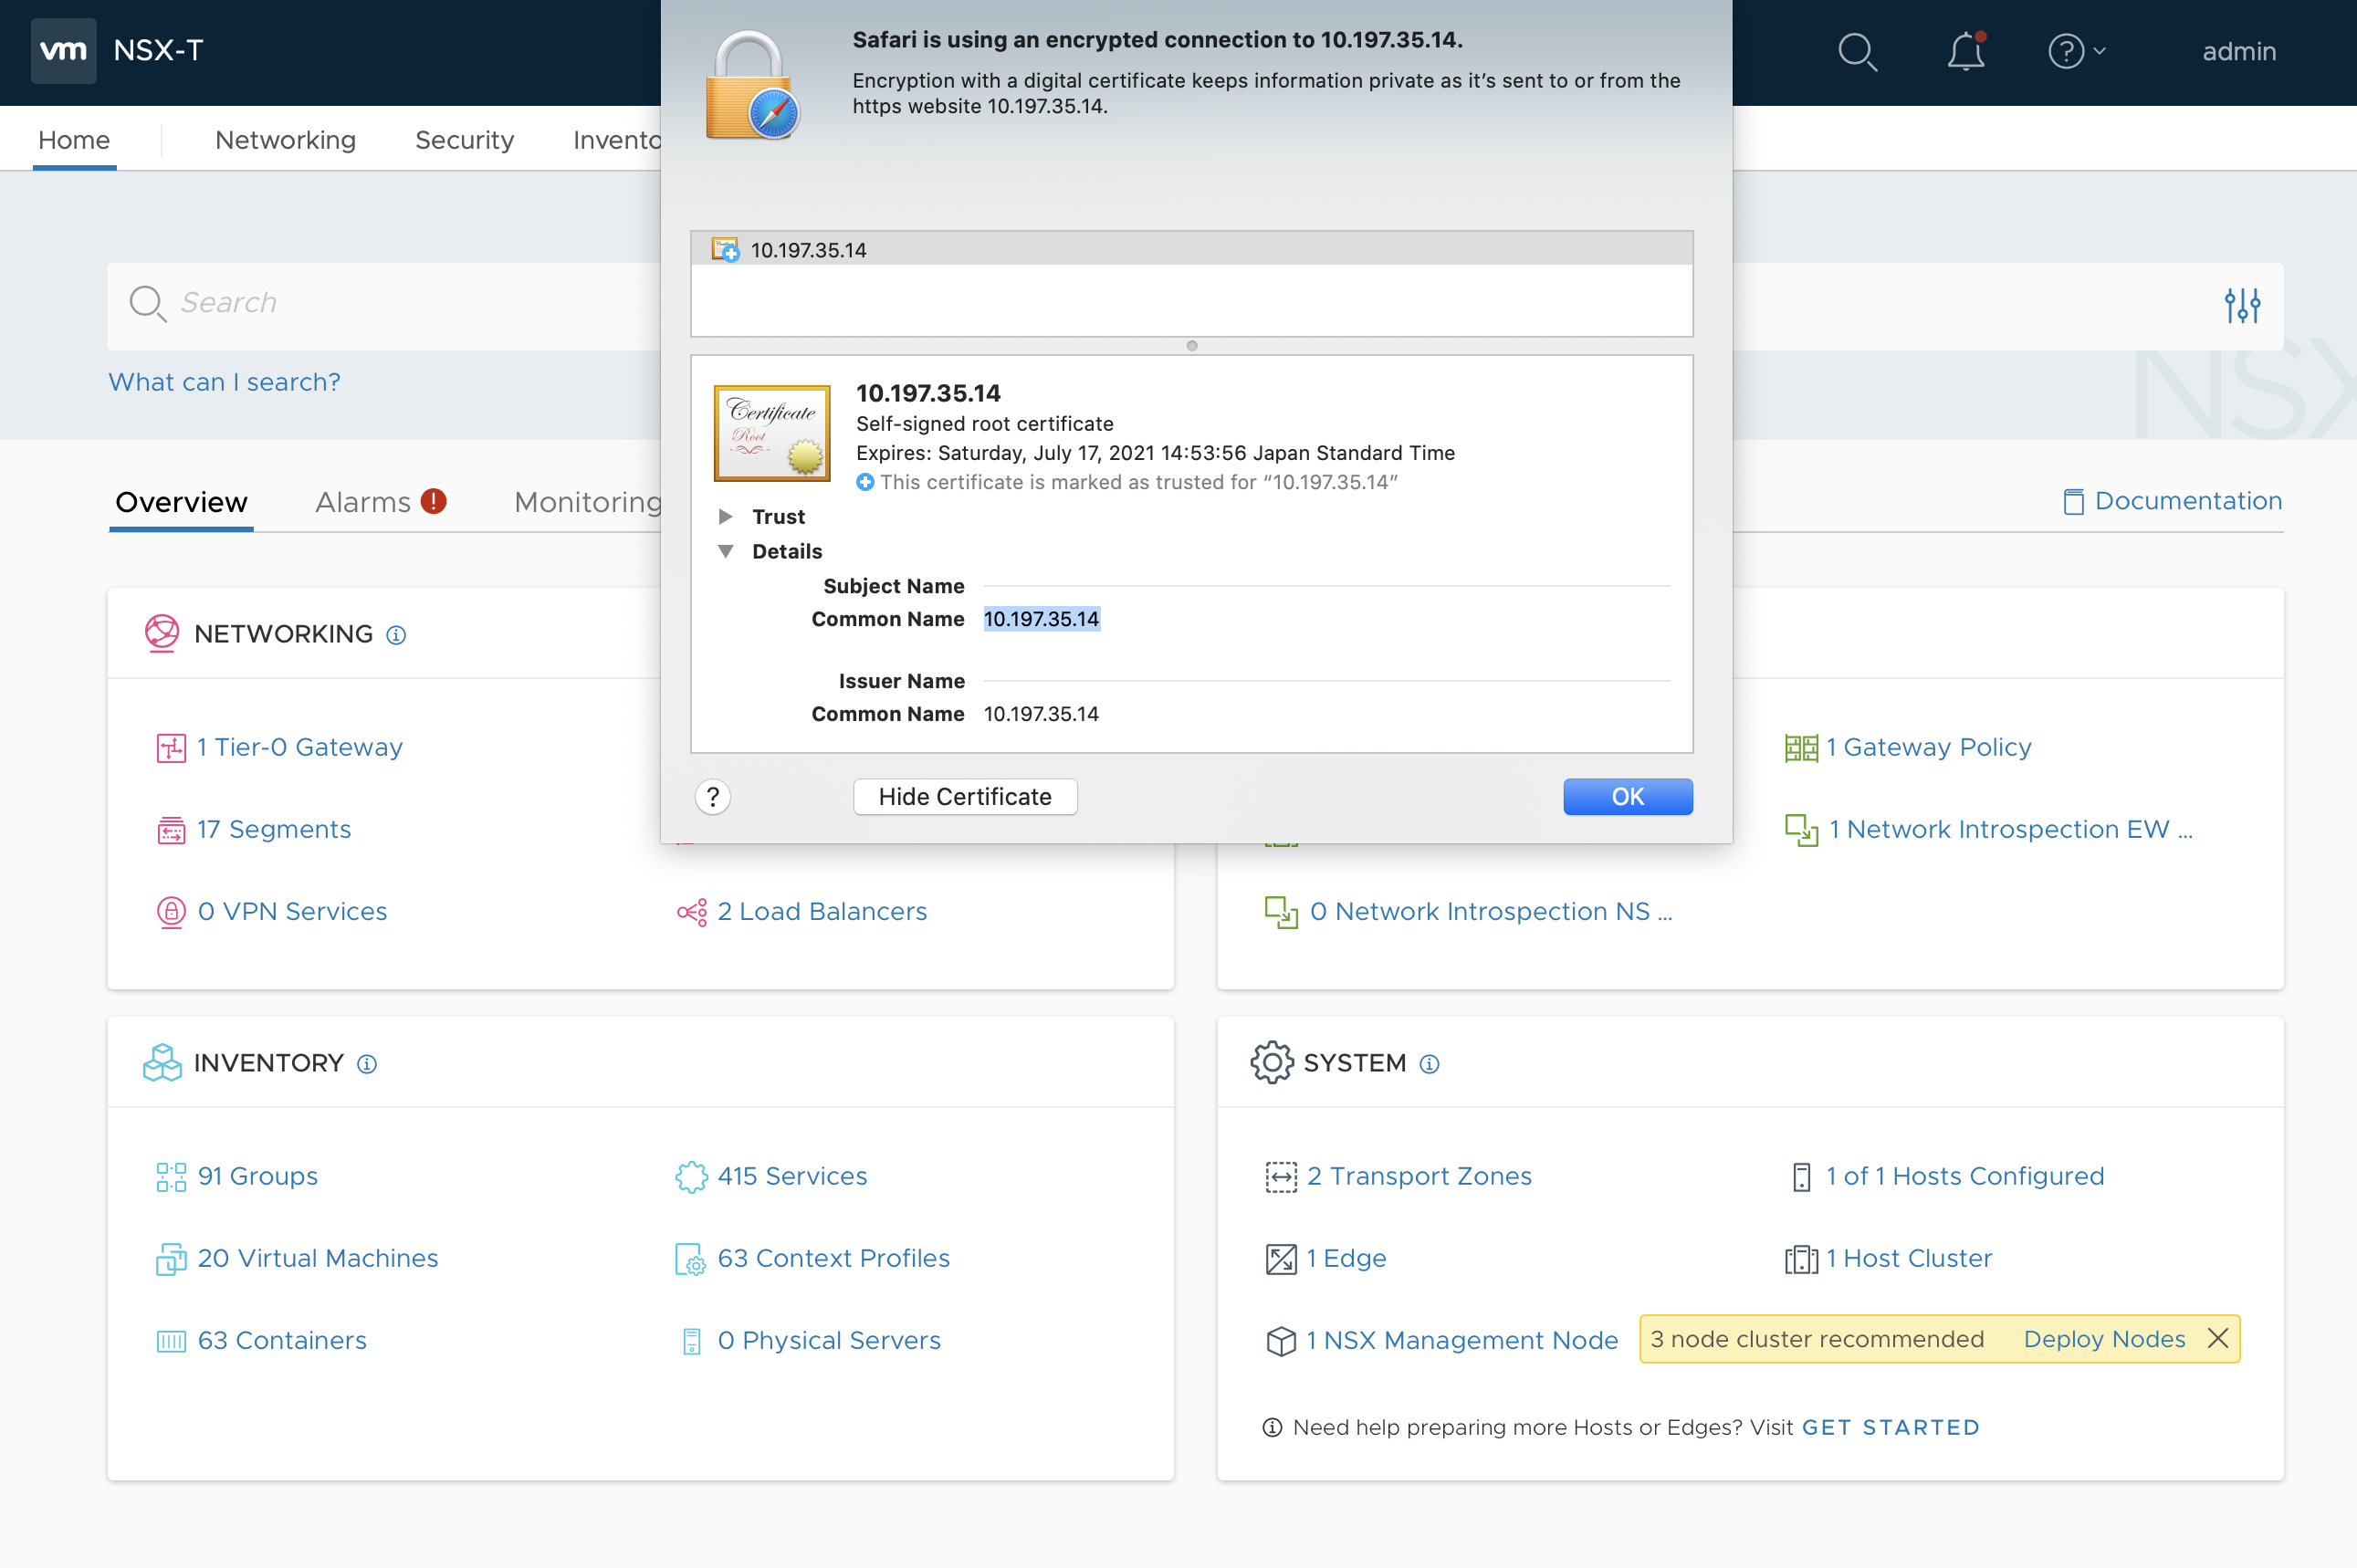Open 63 Containers link
Screen dimensions: 2357x1568
coord(281,1340)
